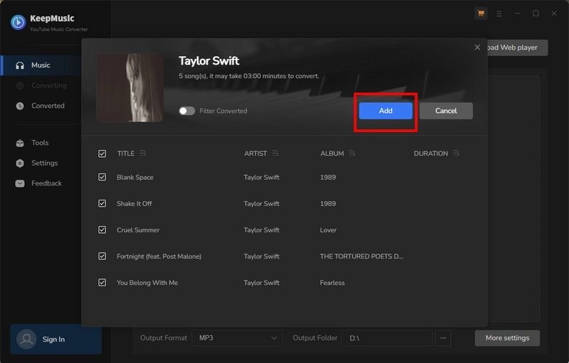Click the TITLE column header label
Screen dimensions: 569x363
point(126,153)
